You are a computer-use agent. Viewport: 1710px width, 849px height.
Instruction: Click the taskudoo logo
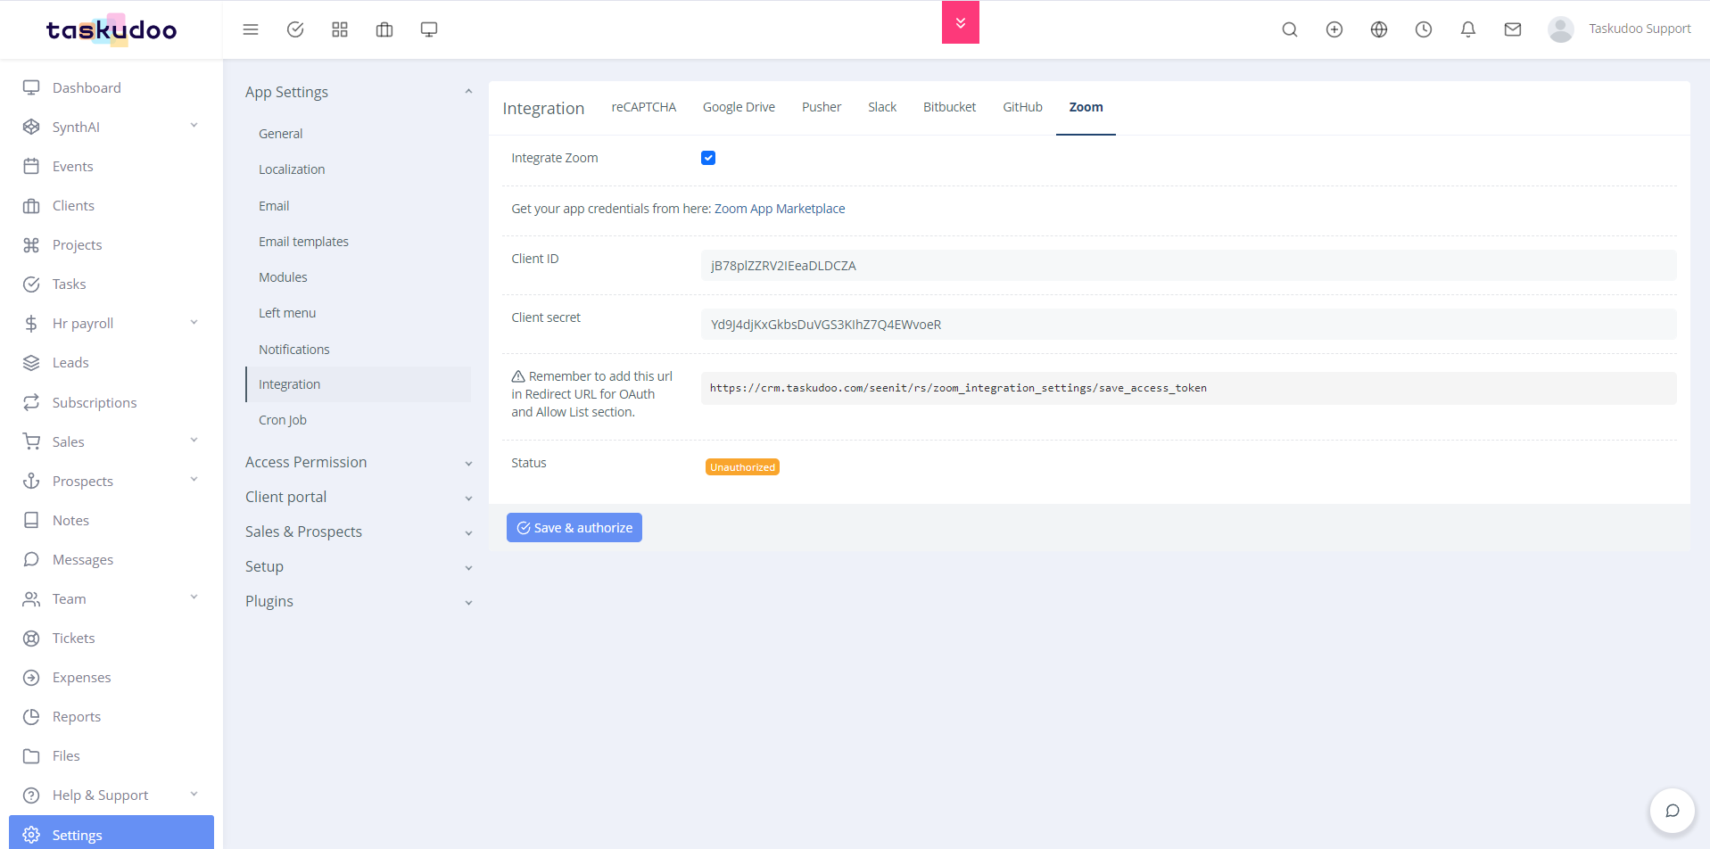[112, 29]
